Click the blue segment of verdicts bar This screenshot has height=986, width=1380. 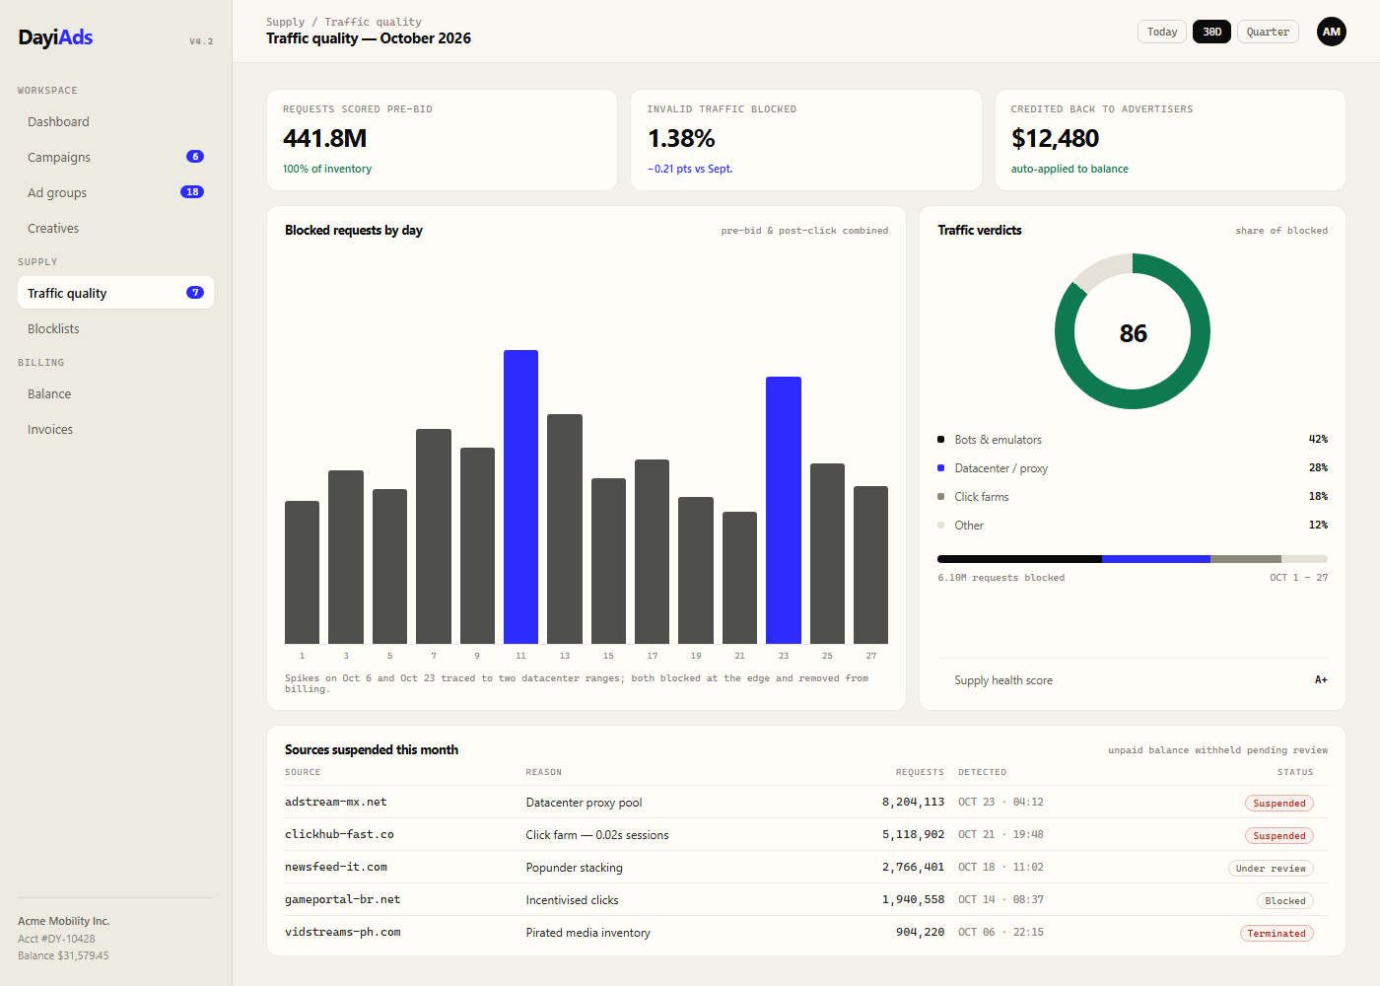click(1155, 559)
